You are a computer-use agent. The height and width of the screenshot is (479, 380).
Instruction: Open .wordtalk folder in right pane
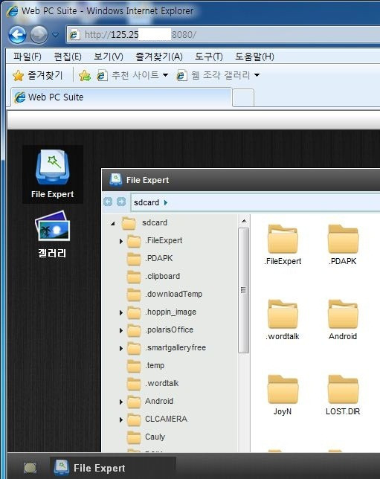pos(283,320)
